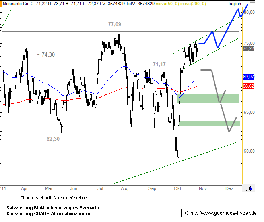Image resolution: width=264 pixels, height=222 pixels.
Task: Click the Jul label on time axis
Action: click(100, 188)
